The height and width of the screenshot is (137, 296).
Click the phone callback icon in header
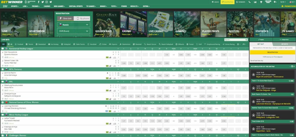click(249, 2)
